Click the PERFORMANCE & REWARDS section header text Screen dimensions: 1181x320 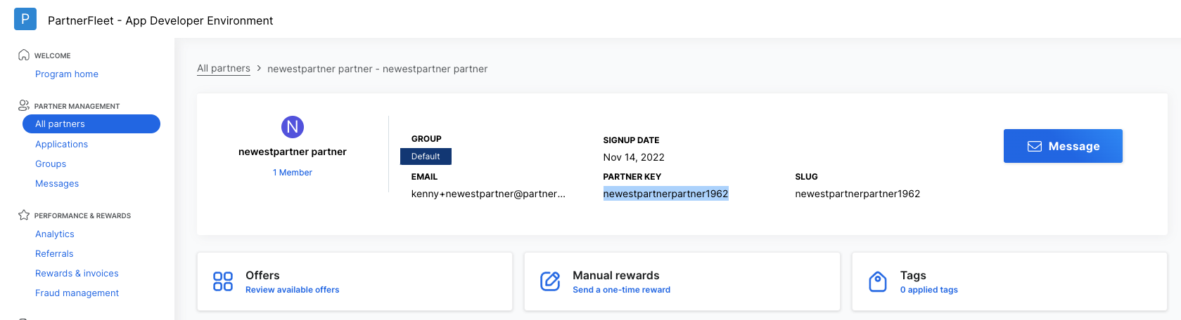point(82,215)
